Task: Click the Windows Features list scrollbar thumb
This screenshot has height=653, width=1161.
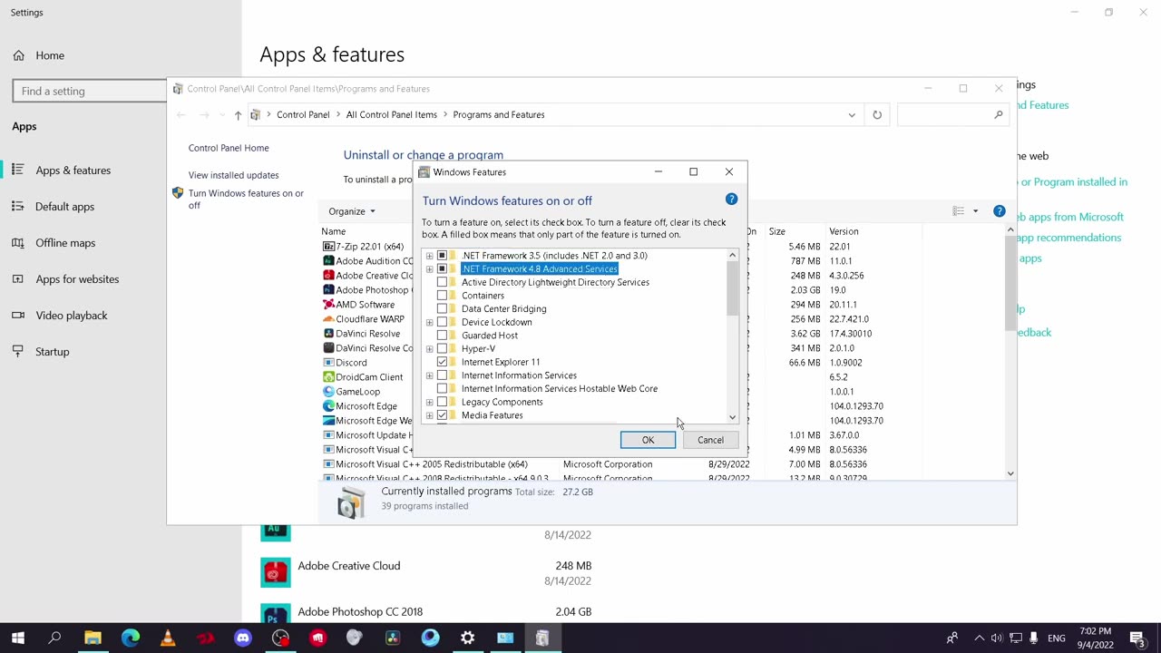Action: click(x=732, y=290)
